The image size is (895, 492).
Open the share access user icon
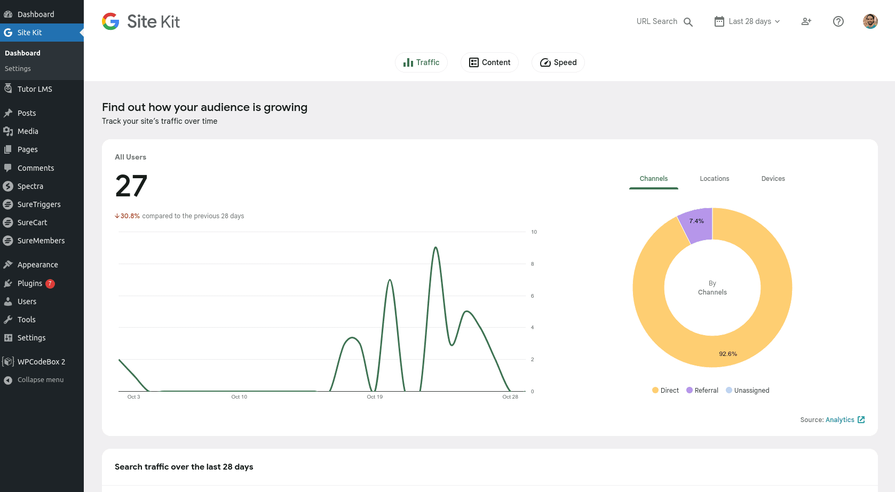click(806, 21)
